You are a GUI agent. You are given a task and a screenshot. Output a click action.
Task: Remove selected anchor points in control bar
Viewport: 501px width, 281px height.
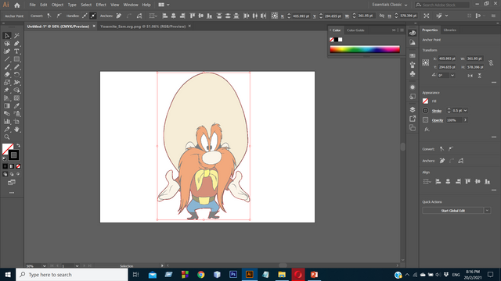(118, 16)
